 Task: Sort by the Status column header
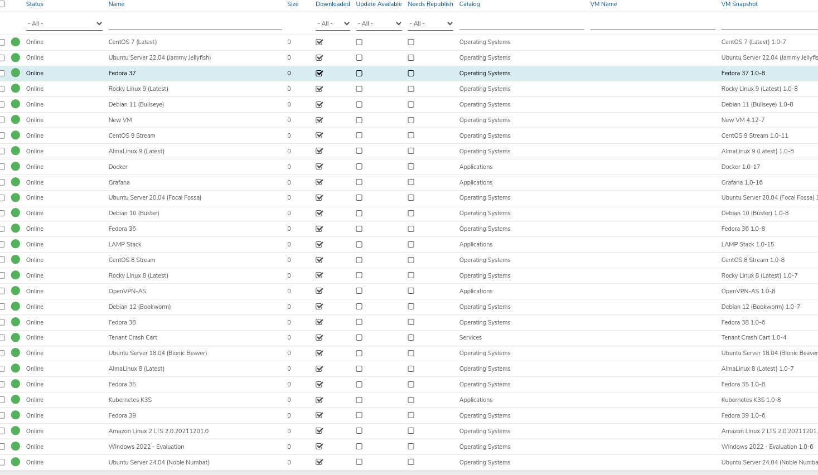[35, 4]
